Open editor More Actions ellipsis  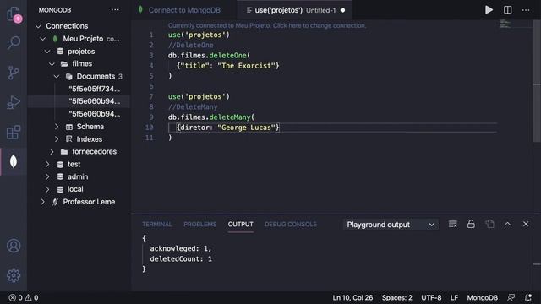[x=526, y=10]
